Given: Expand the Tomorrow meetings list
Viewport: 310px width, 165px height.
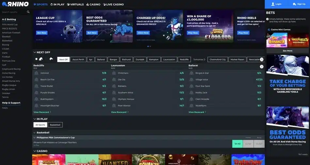Looking at the screenshot, I should 199,59.
